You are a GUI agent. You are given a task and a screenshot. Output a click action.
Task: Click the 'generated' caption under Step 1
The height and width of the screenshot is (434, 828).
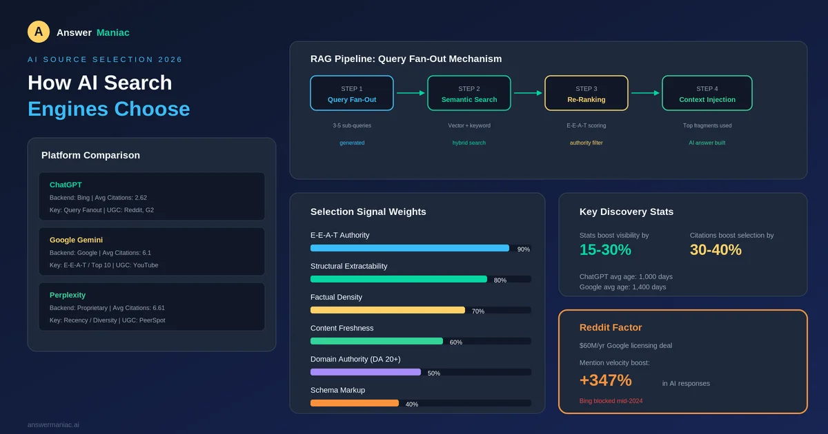[352, 143]
